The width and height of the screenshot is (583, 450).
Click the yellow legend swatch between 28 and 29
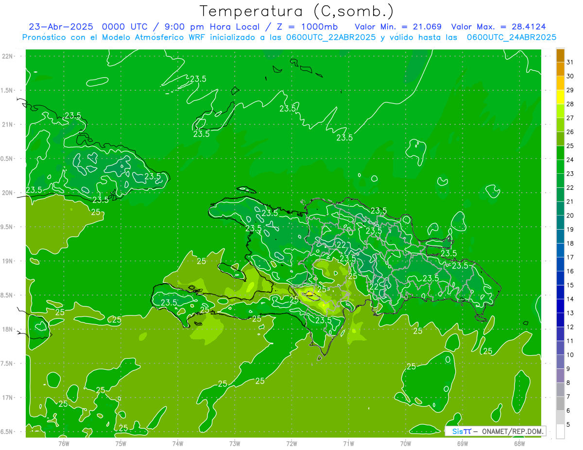click(x=560, y=97)
